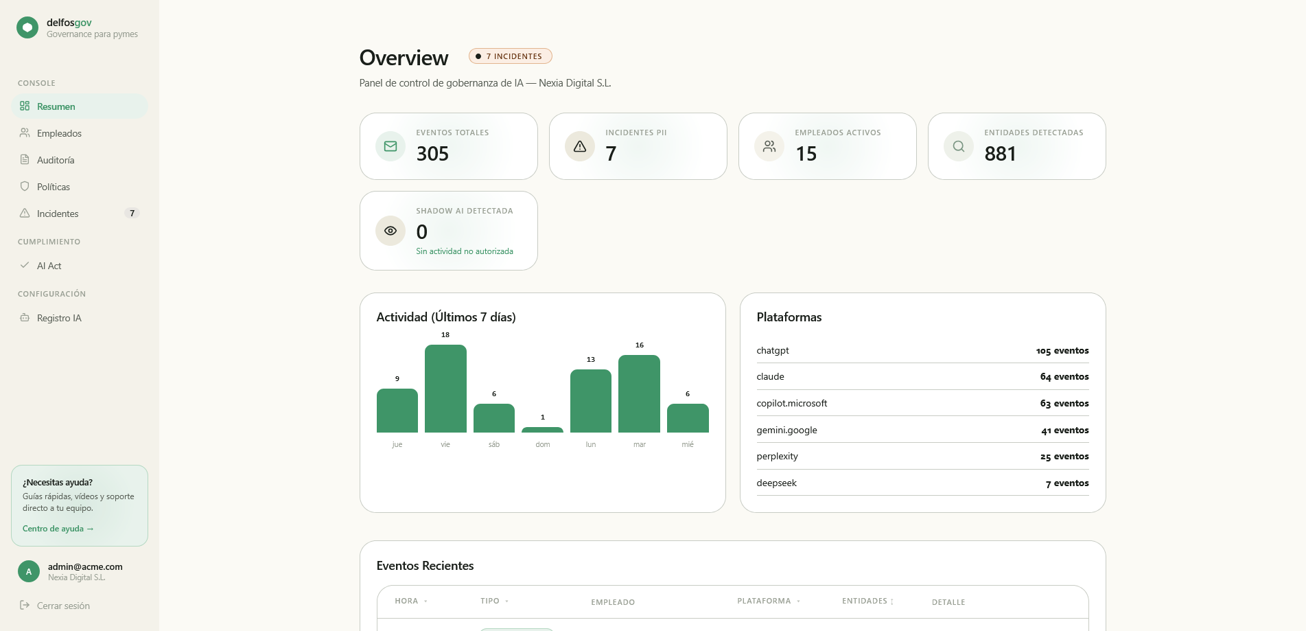Open the Registro IA settings page
This screenshot has height=631, width=1306.
tap(80, 318)
